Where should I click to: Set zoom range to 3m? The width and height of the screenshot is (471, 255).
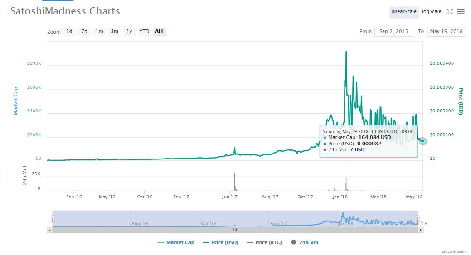(x=114, y=32)
